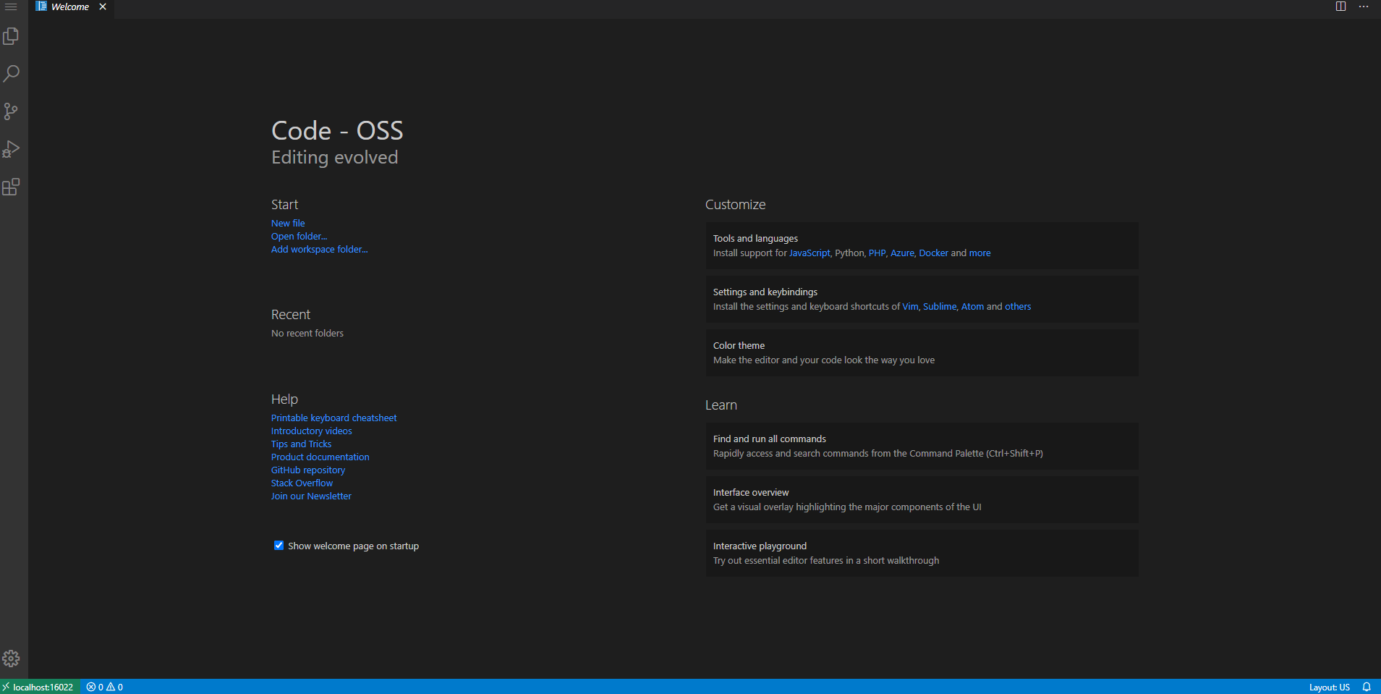1381x694 pixels.
Task: Open the notifications bell
Action: [1367, 687]
